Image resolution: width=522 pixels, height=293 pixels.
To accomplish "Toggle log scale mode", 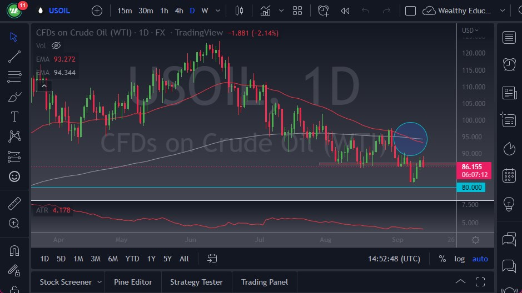I will (459, 259).
